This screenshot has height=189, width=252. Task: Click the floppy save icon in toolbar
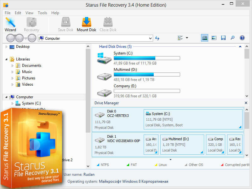[x=223, y=38]
